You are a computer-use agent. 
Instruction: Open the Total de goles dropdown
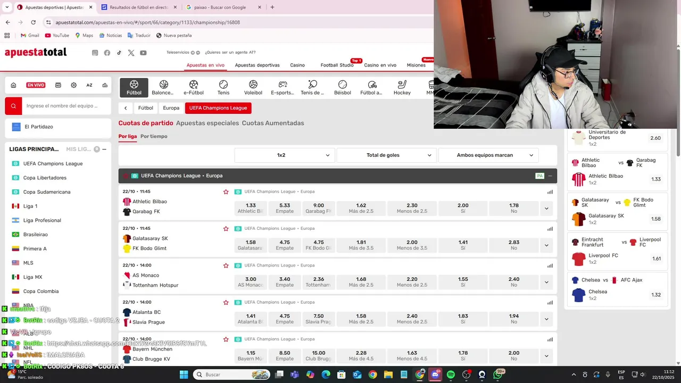point(386,155)
